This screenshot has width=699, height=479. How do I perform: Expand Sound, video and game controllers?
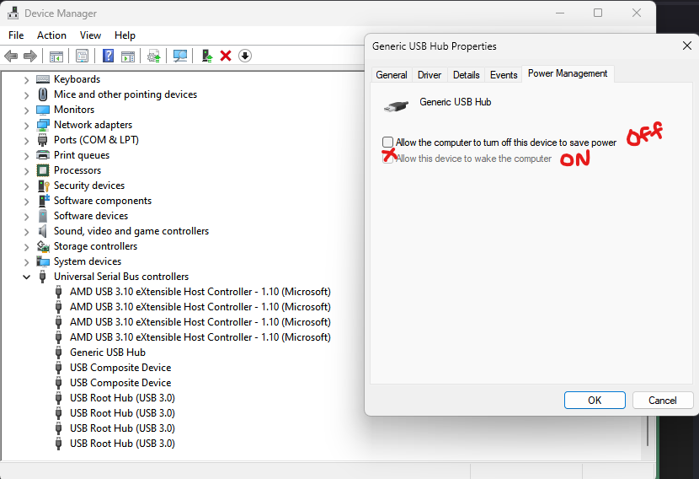pos(26,232)
